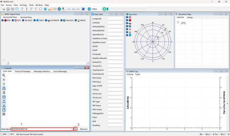
Task: Open the Message Statistics tab
Action: pos(42,71)
